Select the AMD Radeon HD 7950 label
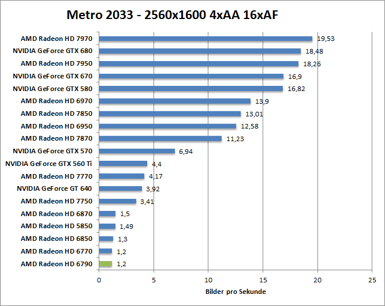The image size is (385, 306). tap(57, 63)
